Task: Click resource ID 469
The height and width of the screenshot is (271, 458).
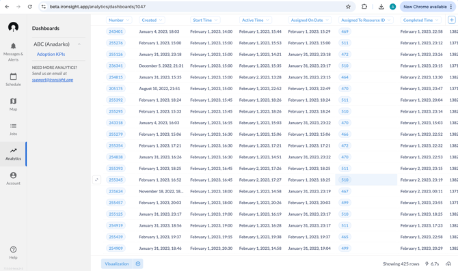Action: pyautogui.click(x=345, y=31)
